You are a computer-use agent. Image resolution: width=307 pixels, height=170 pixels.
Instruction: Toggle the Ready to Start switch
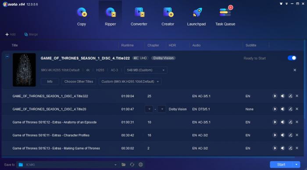[x=292, y=58]
